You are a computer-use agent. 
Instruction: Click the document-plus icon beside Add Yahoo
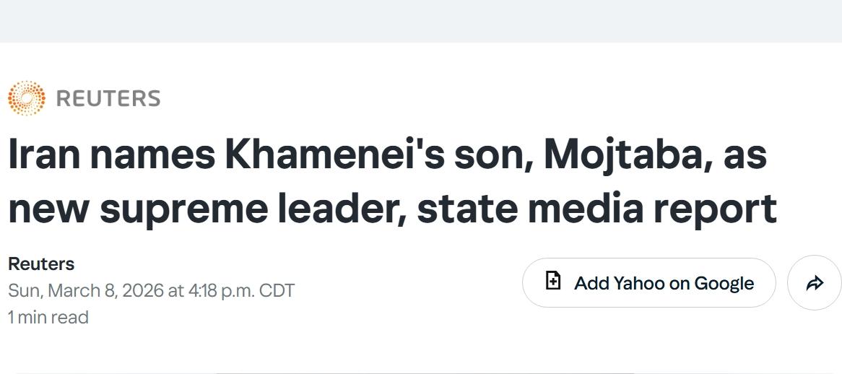(553, 281)
